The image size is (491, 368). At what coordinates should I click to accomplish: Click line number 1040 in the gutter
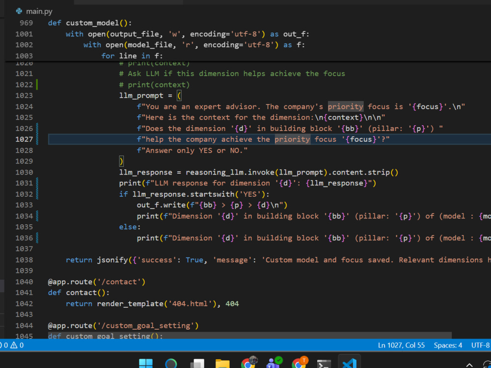tap(24, 282)
